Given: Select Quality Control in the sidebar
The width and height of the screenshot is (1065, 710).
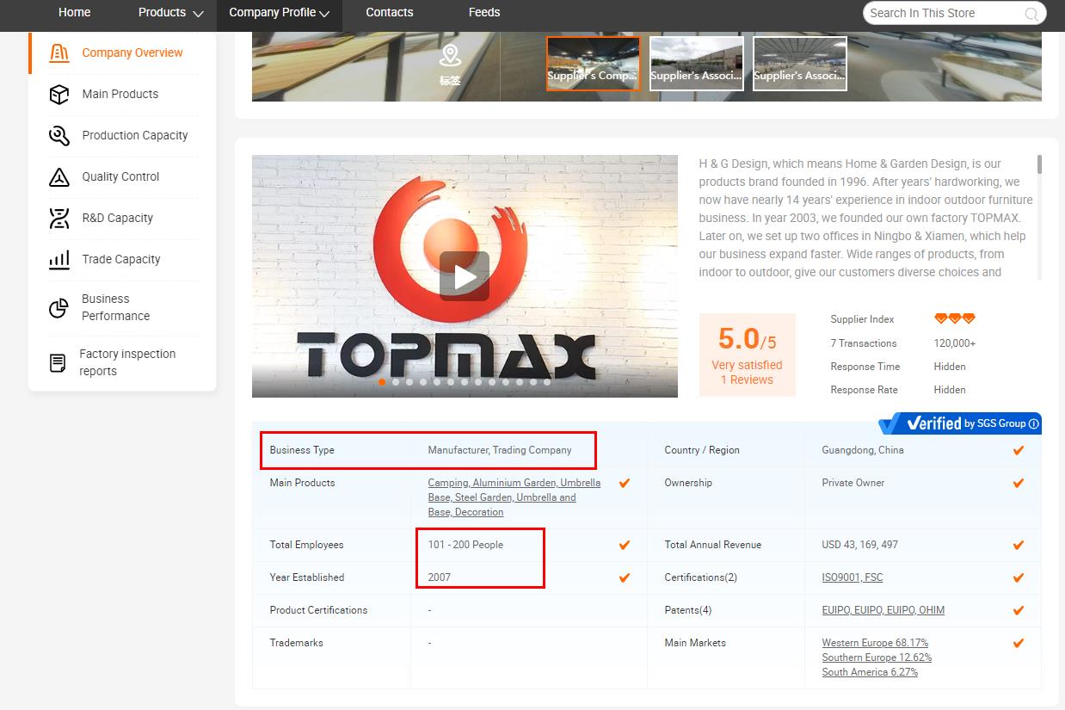Looking at the screenshot, I should (x=120, y=176).
